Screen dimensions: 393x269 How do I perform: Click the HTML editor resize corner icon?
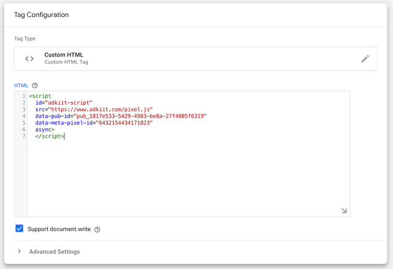click(344, 211)
